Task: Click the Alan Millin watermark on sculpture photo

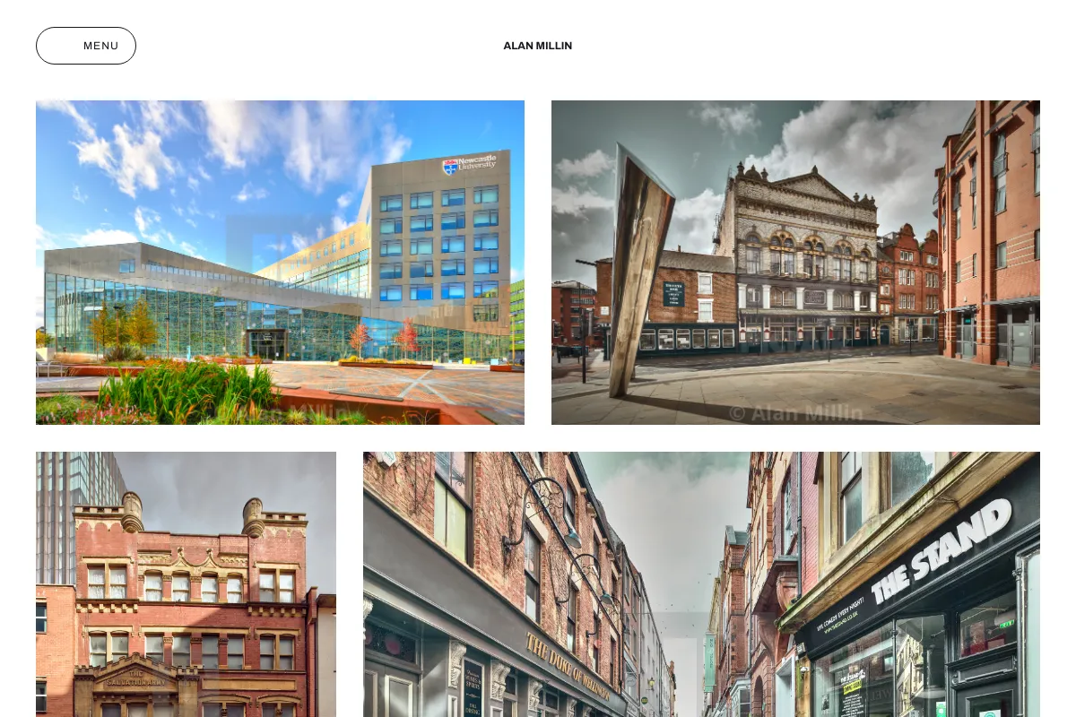Action: [x=795, y=412]
